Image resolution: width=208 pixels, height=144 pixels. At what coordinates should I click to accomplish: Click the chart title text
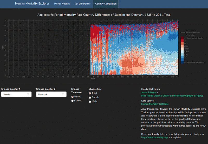pos(104,15)
